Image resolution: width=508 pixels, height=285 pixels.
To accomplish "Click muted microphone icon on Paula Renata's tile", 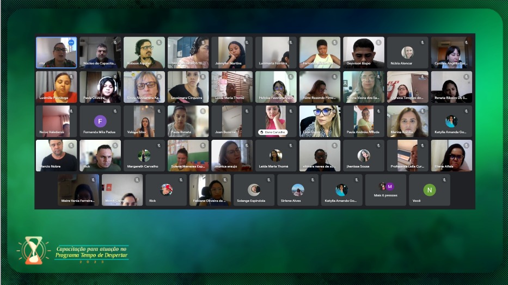I will click(x=203, y=111).
